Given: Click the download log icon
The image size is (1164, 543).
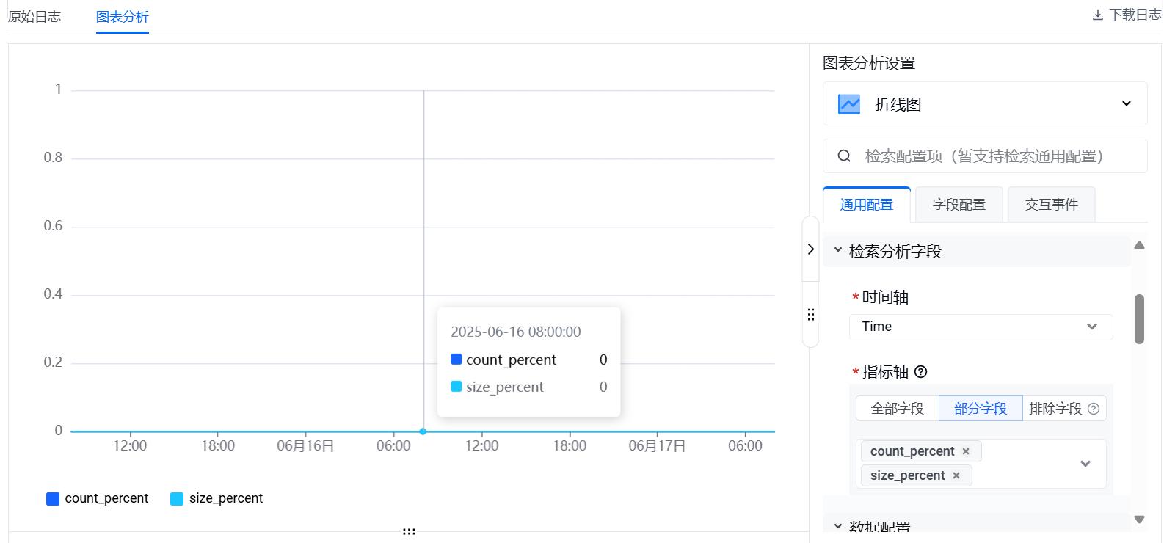Looking at the screenshot, I should [x=1098, y=15].
